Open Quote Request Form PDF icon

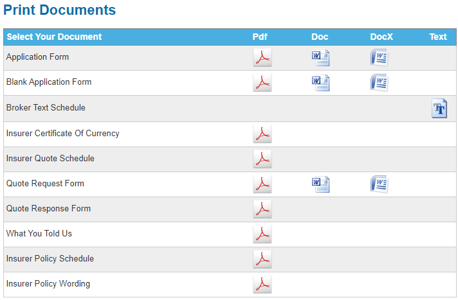point(262,184)
